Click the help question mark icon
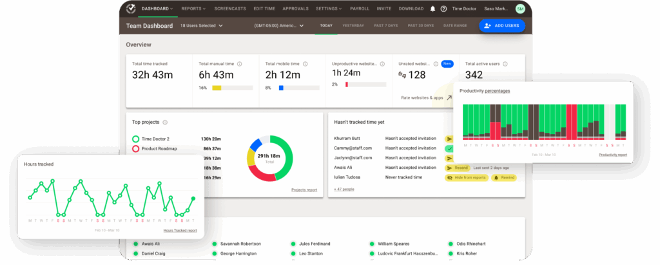Screen dimensions: 660x265 [443, 9]
